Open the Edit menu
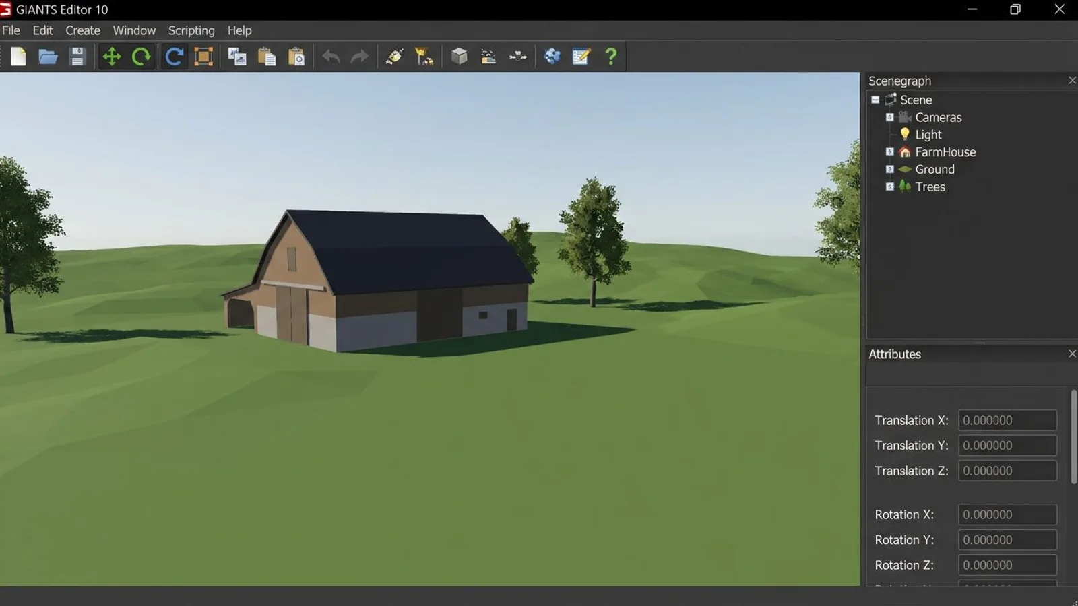 (x=42, y=30)
